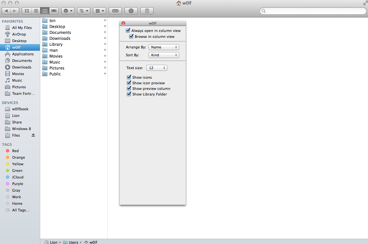Viewport: 368px width, 244px height.
Task: Click w0lf in the path bar
Action: pos(91,242)
